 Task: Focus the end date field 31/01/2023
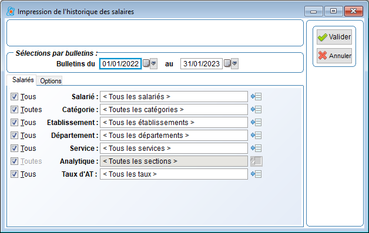[201, 64]
